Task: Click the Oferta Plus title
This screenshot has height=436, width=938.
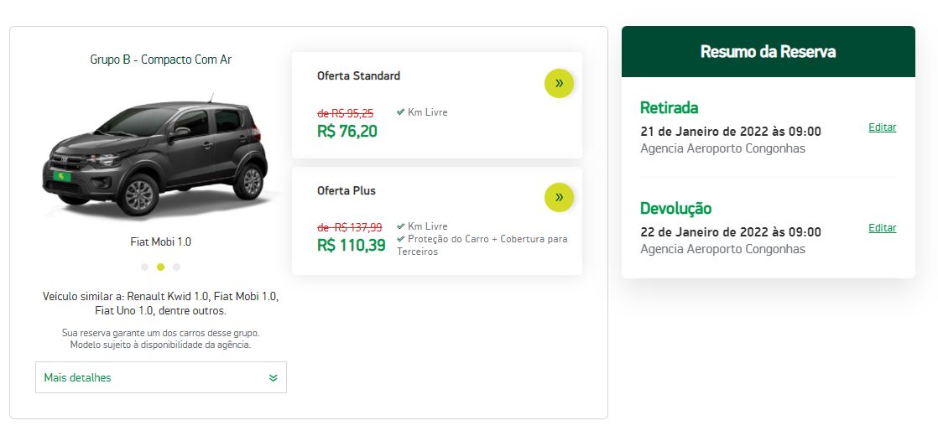Action: tap(346, 190)
